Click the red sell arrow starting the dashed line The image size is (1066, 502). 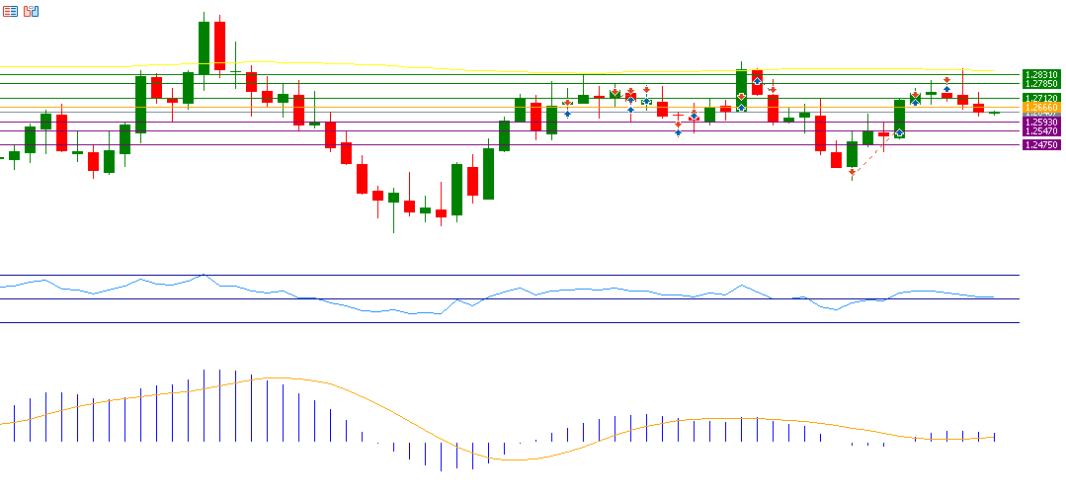click(852, 173)
